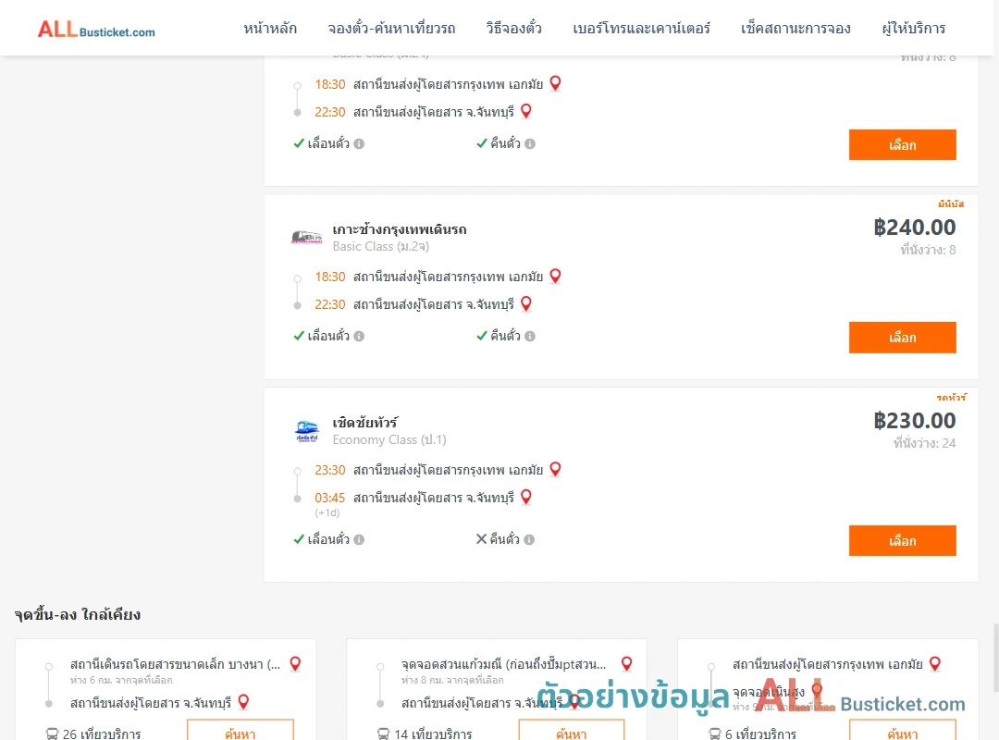Click ค้นหา button for 14 เที่ยวบริการ card
The height and width of the screenshot is (740, 999).
click(572, 732)
